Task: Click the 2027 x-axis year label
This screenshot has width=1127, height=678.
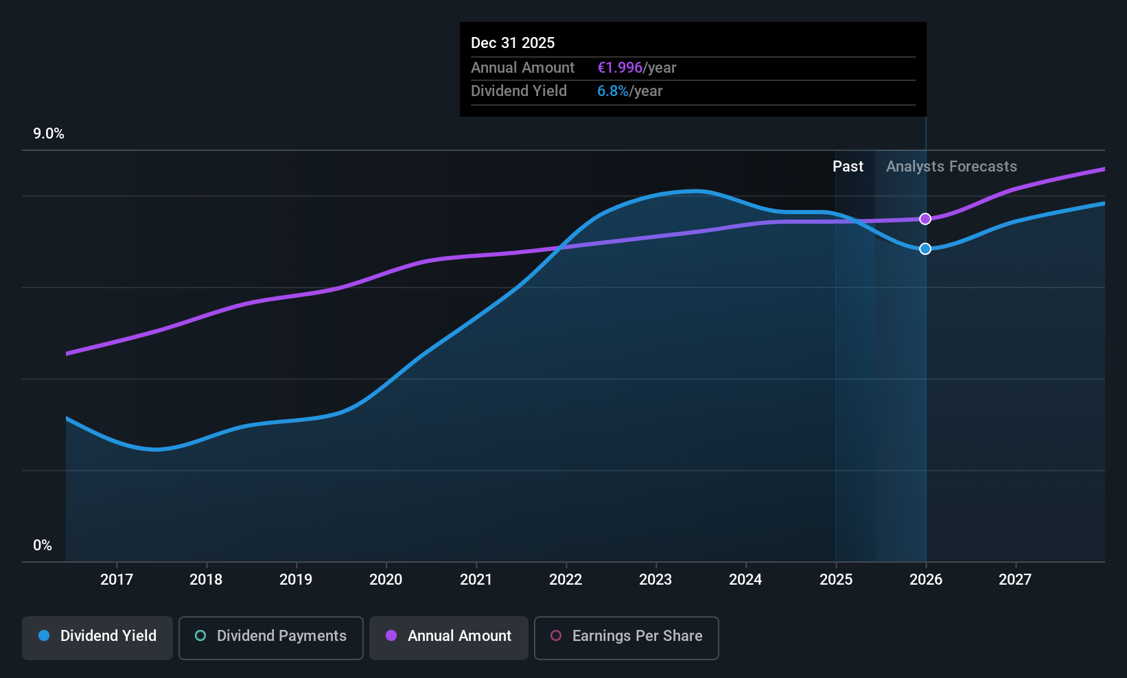Action: pos(1015,580)
